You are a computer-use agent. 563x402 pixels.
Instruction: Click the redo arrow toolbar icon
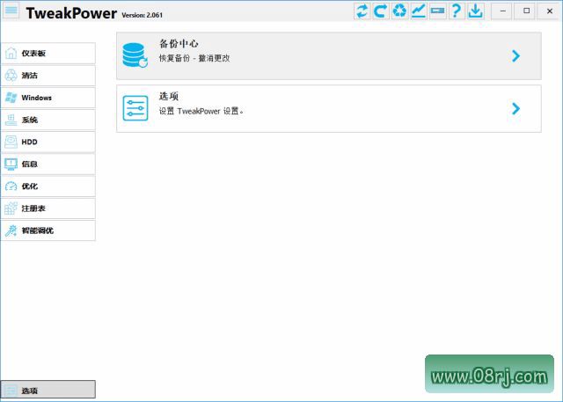[381, 11]
